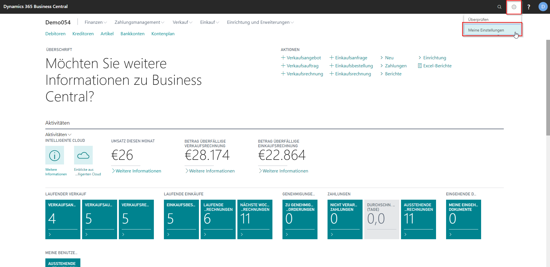
Task: Open the user avatar D
Action: [543, 7]
